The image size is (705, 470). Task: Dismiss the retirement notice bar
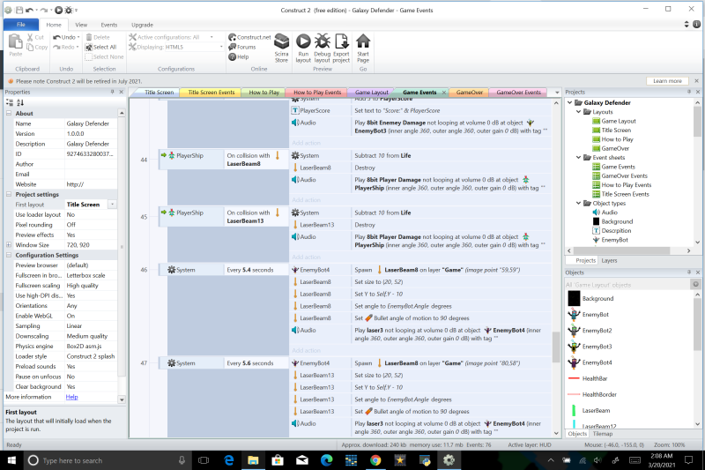(x=696, y=81)
